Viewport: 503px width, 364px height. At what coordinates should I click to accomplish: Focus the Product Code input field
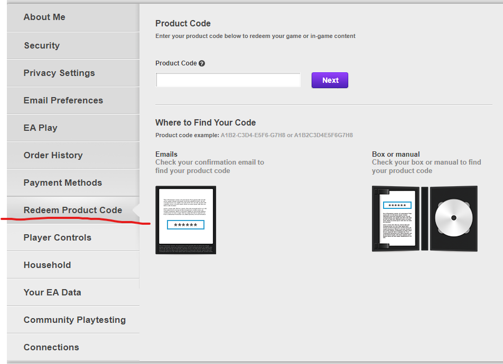pos(228,80)
